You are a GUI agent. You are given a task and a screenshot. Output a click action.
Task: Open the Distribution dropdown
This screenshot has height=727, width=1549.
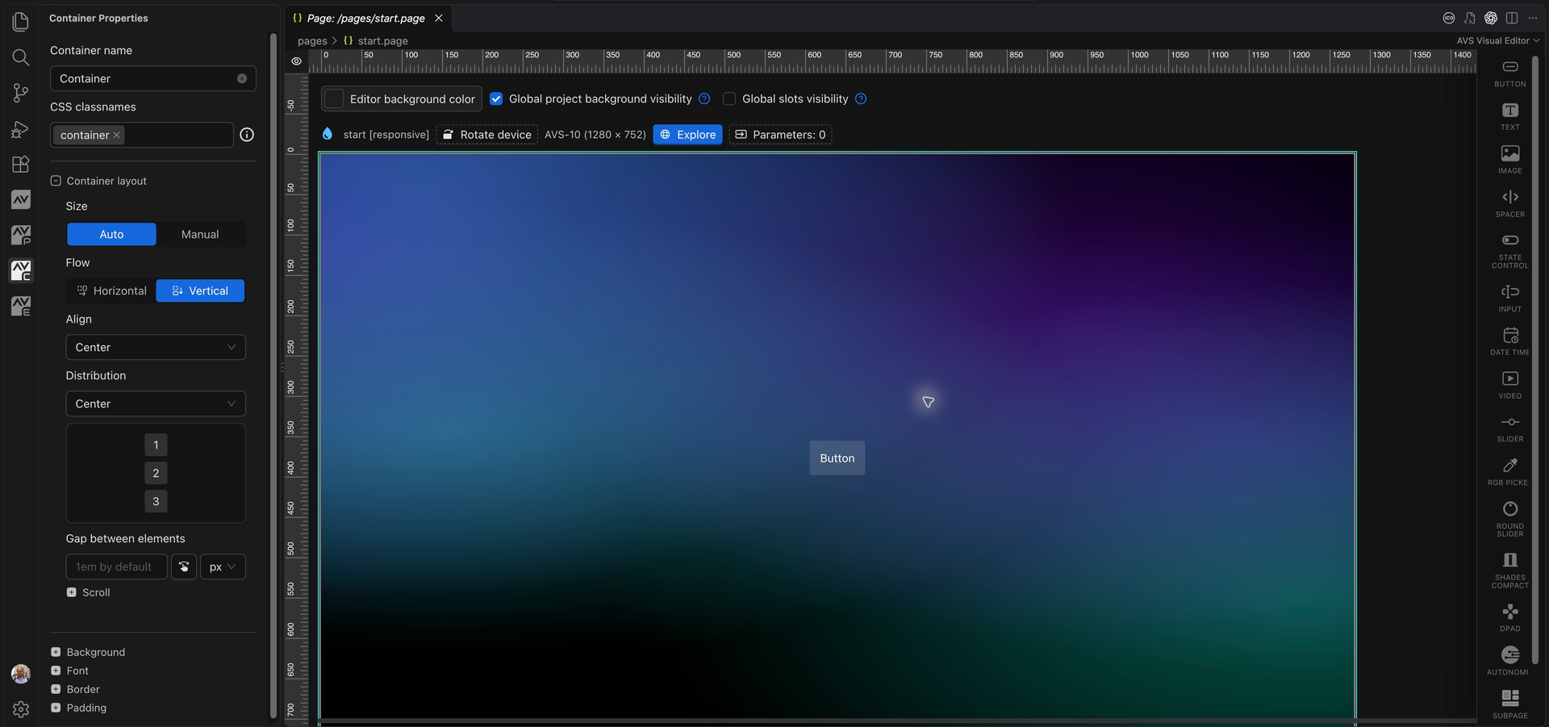(156, 403)
